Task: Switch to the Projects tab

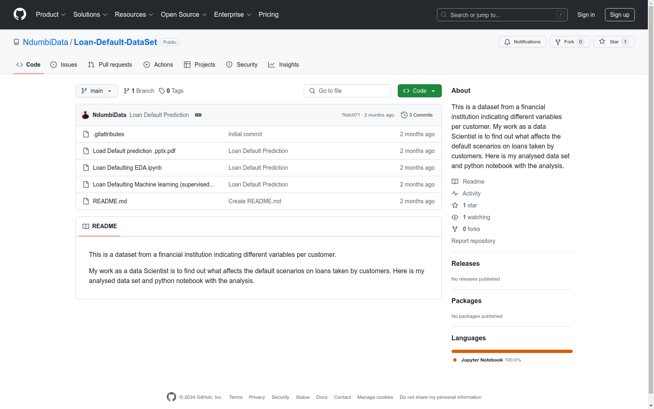Action: pyautogui.click(x=199, y=65)
